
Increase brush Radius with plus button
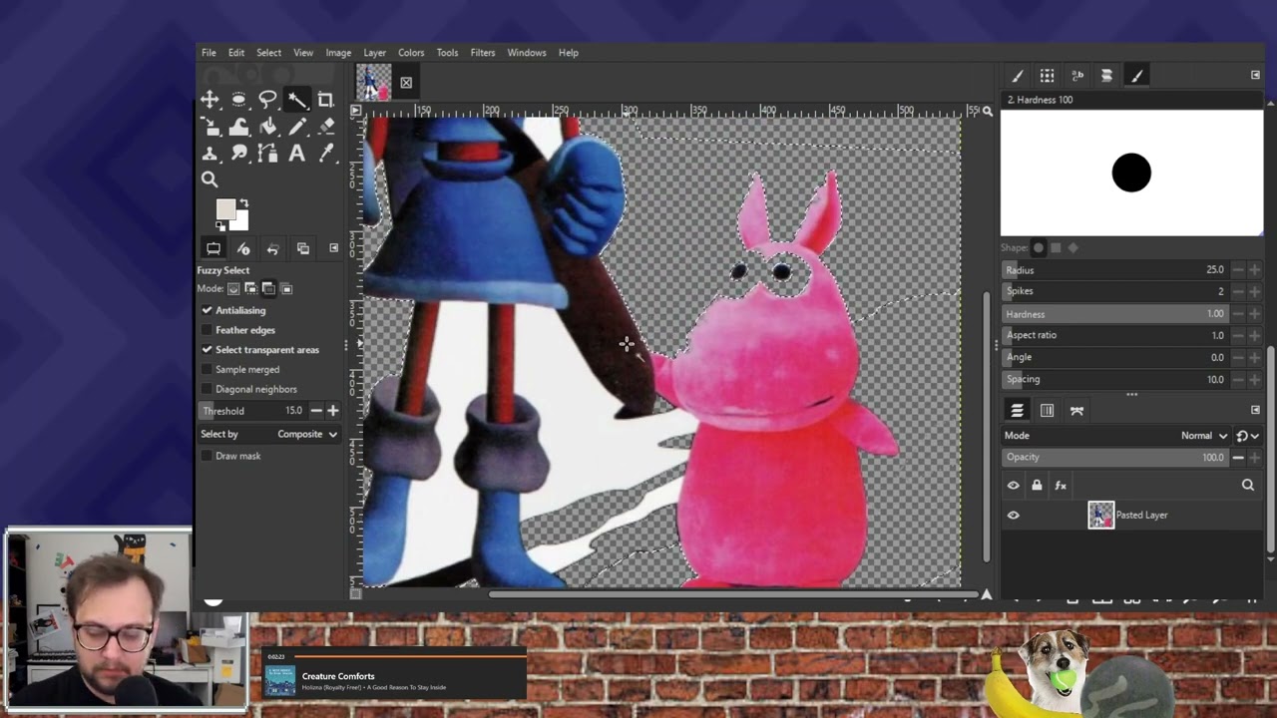[x=1255, y=270]
